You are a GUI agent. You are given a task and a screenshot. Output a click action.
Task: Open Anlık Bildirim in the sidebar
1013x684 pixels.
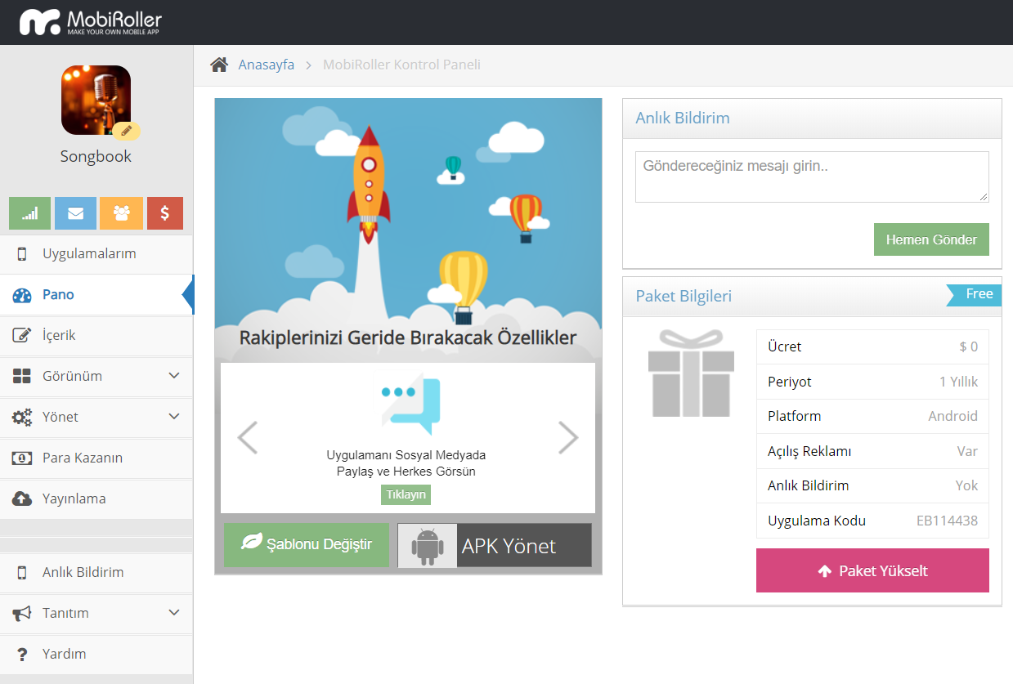click(96, 573)
